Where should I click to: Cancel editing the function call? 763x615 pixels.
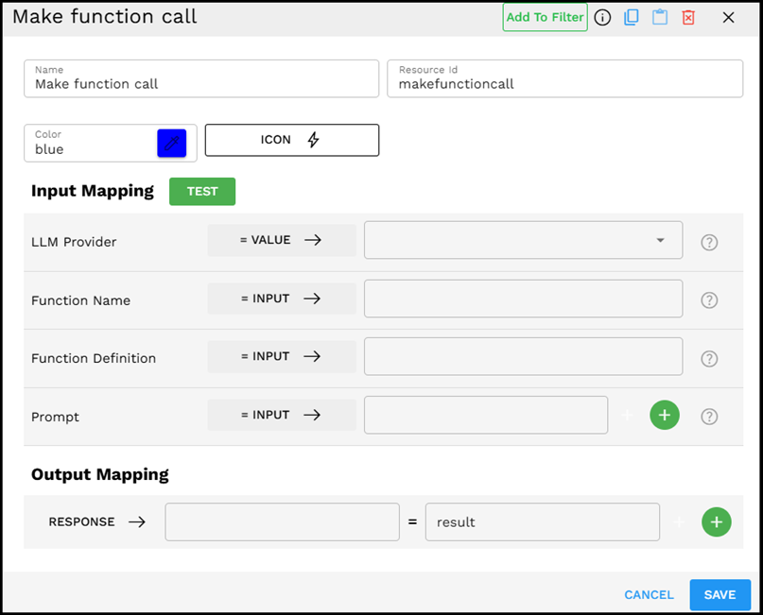[649, 595]
